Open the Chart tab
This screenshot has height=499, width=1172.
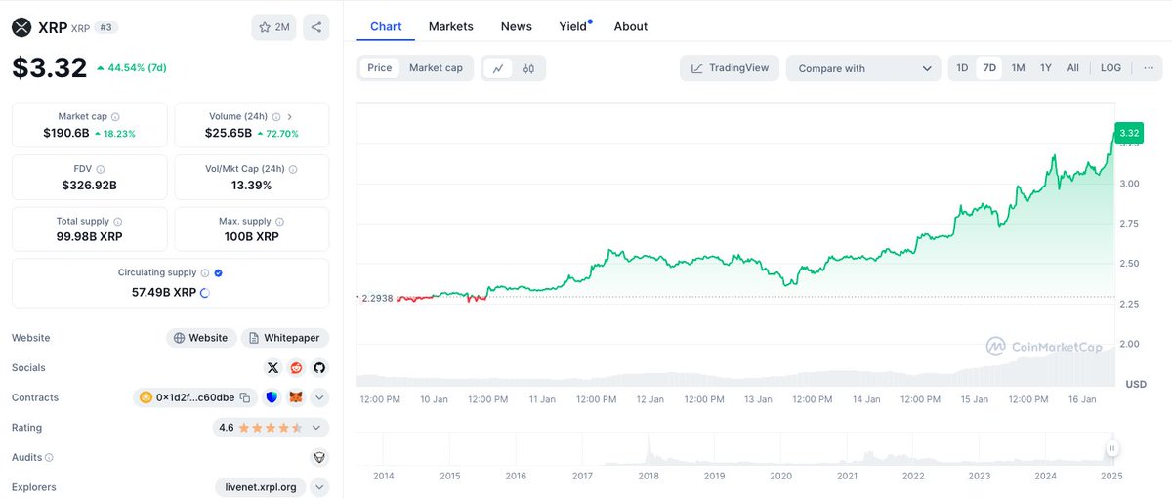386,26
